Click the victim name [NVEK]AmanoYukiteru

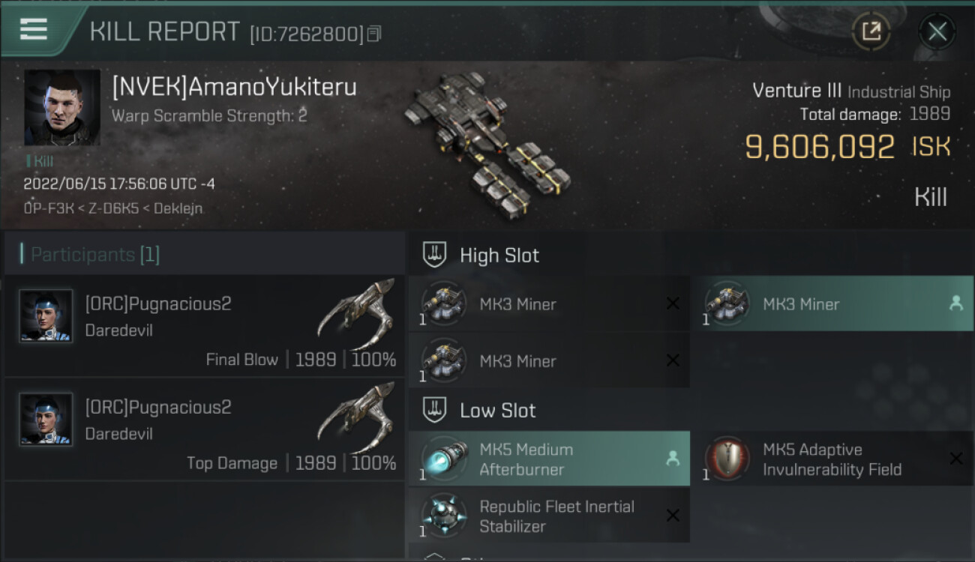pyautogui.click(x=234, y=88)
